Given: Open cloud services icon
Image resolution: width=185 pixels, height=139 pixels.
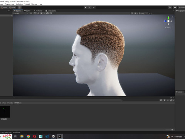Looking at the screenshot, I should 175,7.
